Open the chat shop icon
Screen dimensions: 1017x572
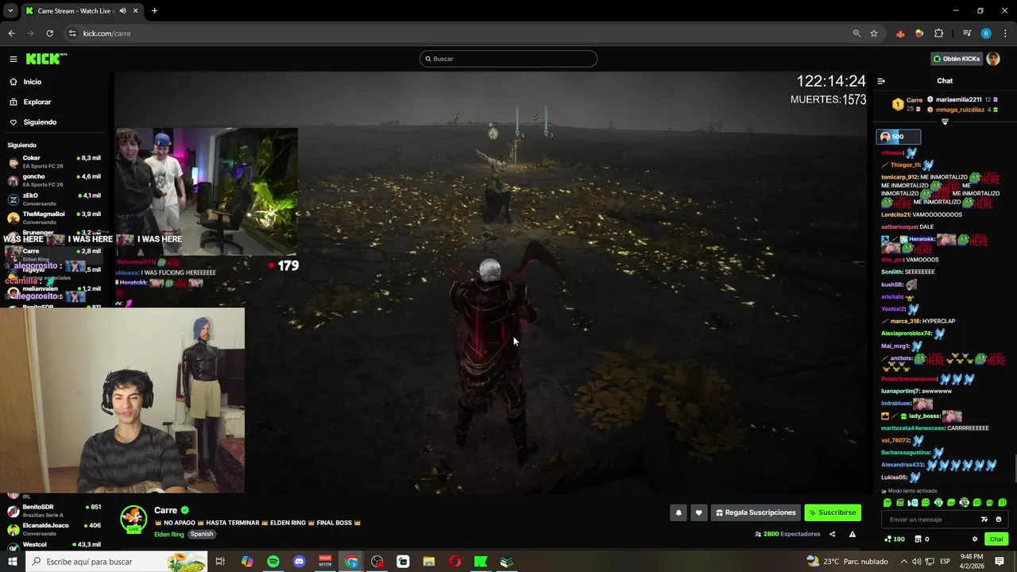[x=918, y=539]
